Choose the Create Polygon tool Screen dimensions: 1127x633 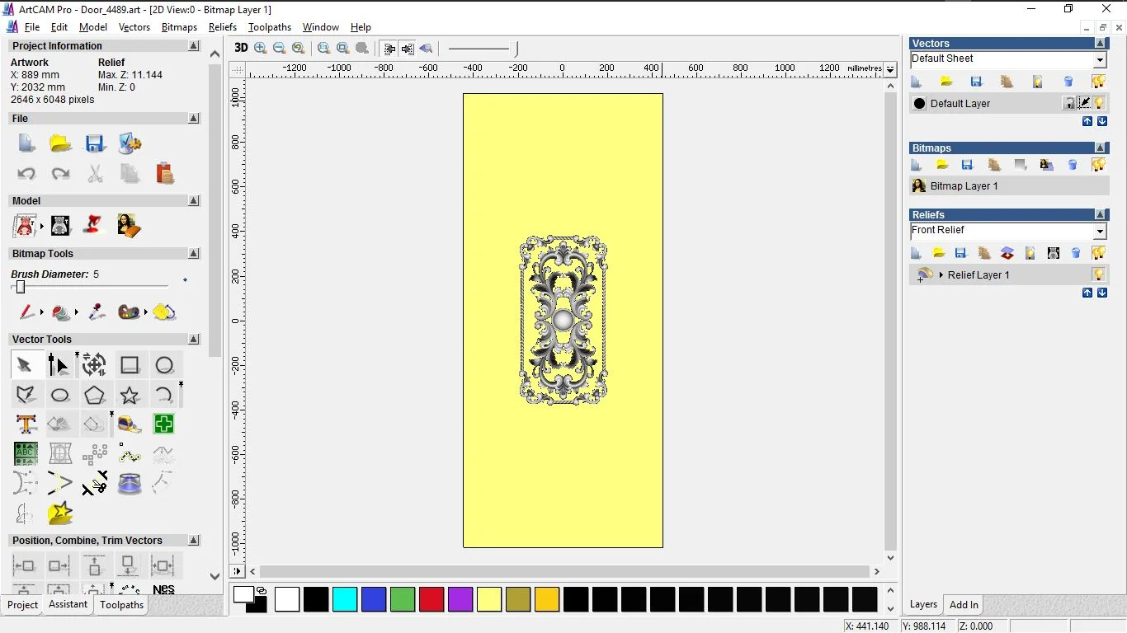(x=95, y=396)
